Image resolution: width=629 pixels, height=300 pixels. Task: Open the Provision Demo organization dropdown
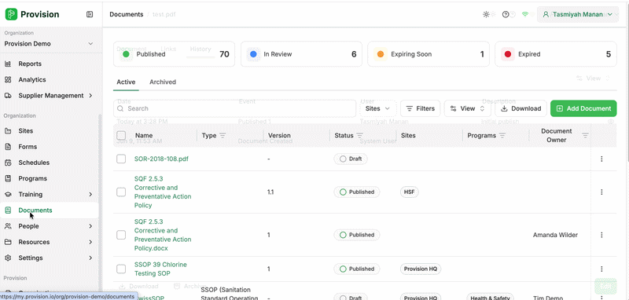(49, 44)
